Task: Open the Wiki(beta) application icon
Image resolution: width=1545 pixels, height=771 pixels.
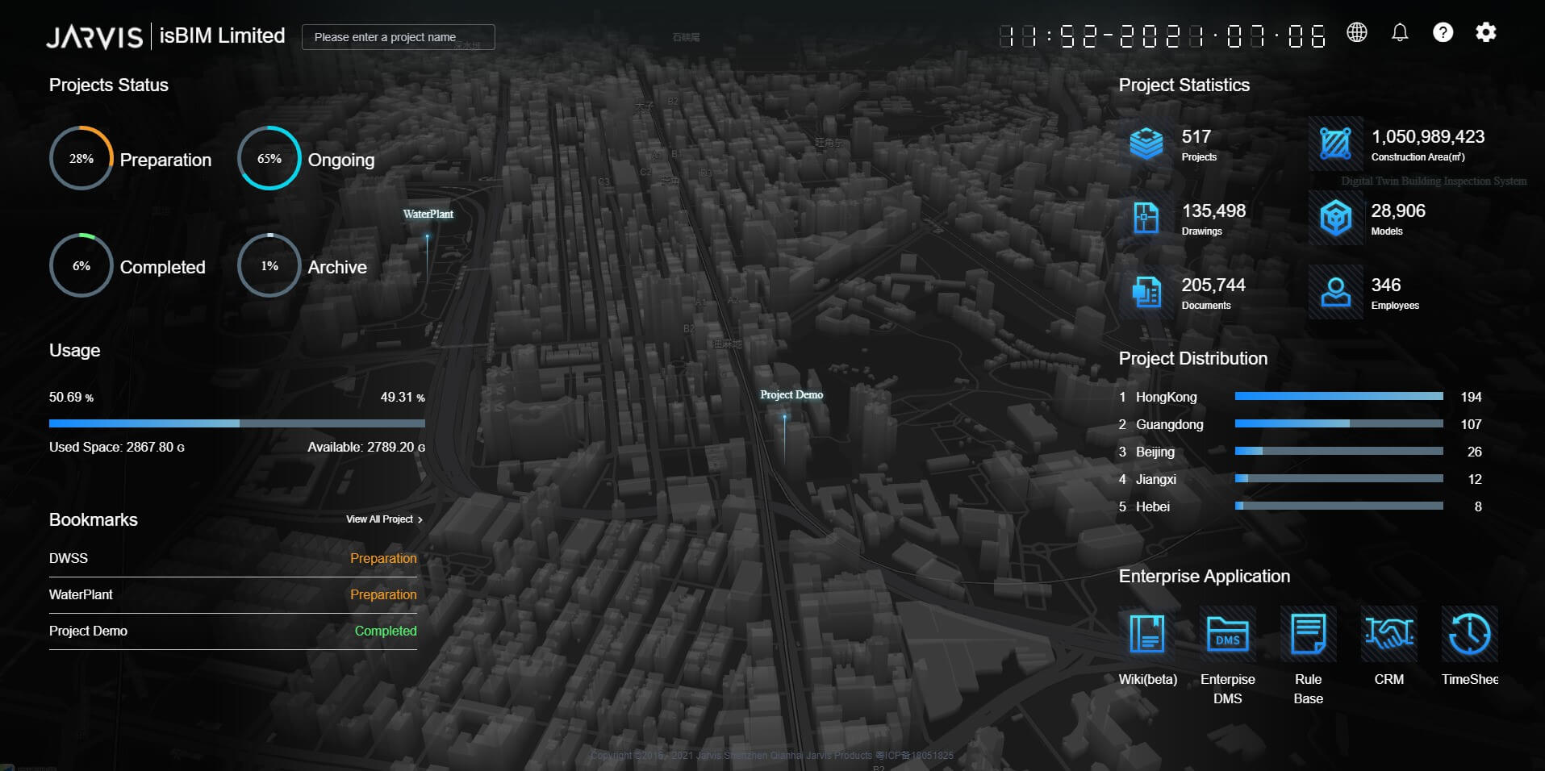Action: 1146,634
